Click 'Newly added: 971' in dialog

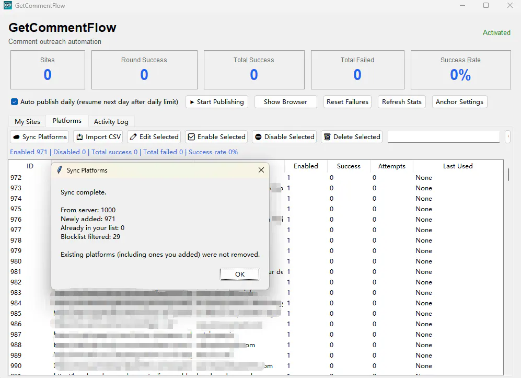pyautogui.click(x=88, y=219)
